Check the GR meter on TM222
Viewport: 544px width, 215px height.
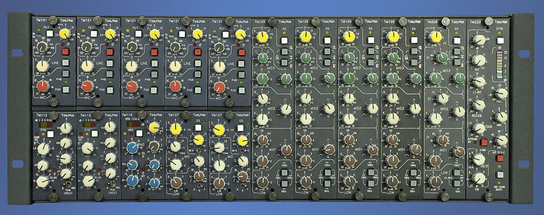pyautogui.click(x=500, y=65)
